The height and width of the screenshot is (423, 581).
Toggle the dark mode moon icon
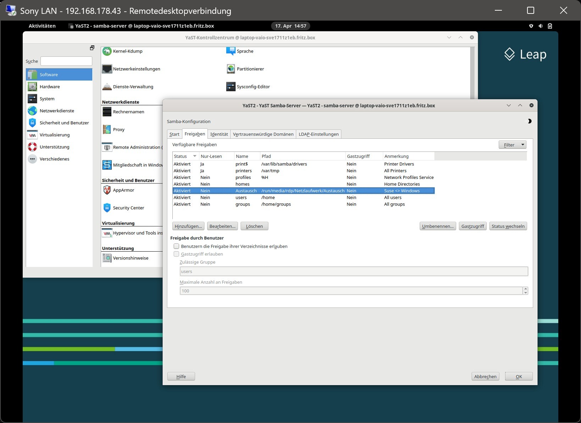point(529,121)
